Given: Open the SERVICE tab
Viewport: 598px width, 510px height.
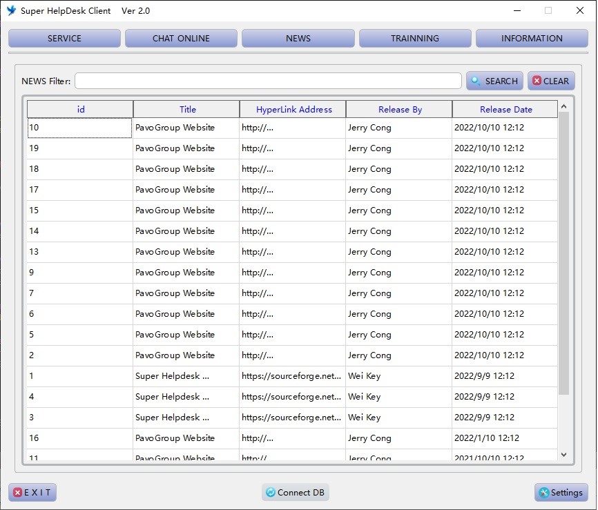Looking at the screenshot, I should (64, 39).
